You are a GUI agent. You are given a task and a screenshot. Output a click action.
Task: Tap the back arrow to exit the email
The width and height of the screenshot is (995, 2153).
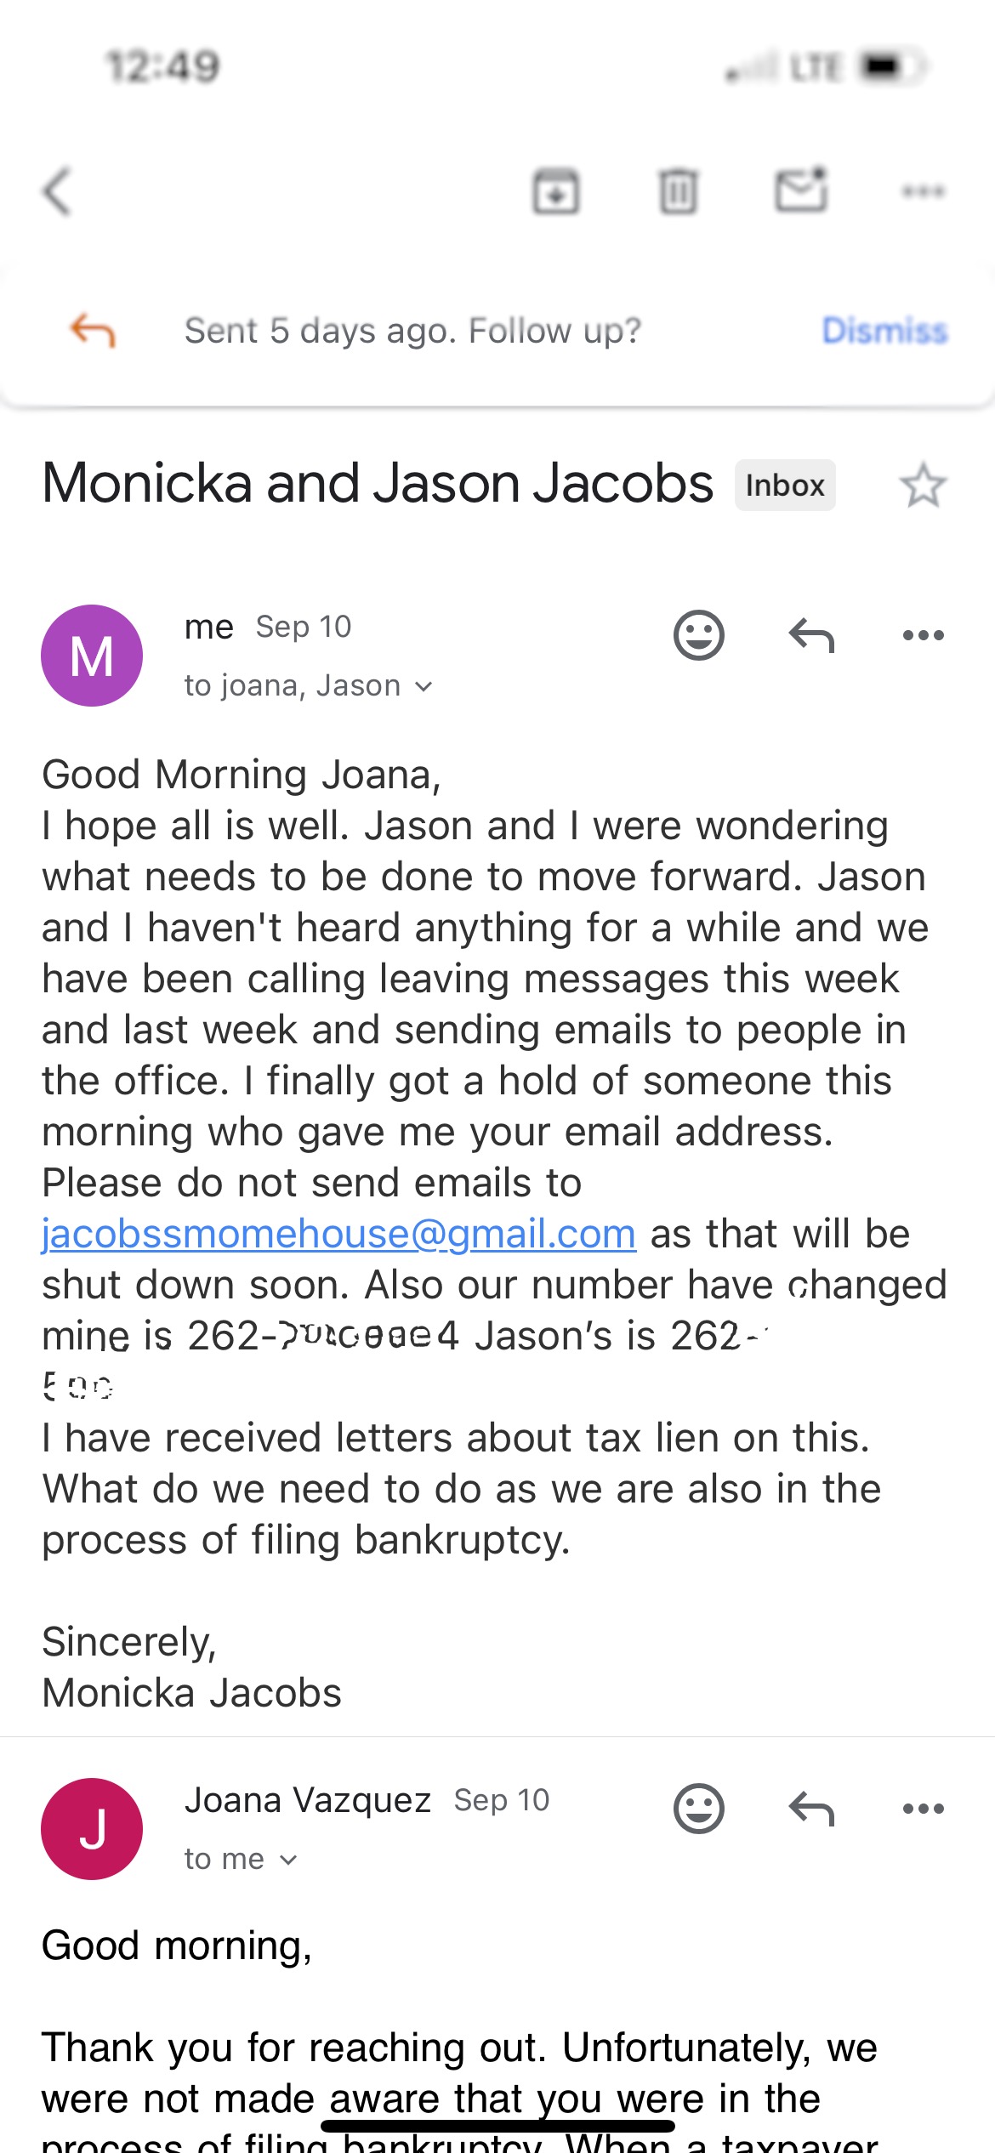point(58,190)
